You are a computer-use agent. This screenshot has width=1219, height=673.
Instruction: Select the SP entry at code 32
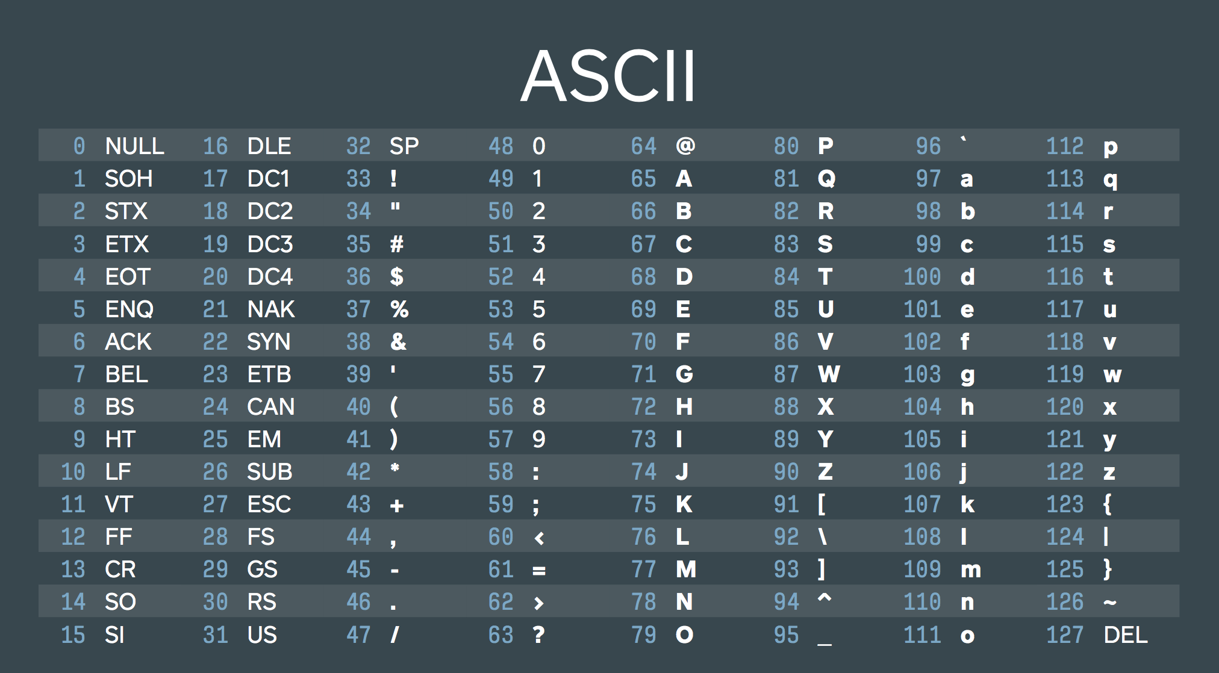(404, 146)
